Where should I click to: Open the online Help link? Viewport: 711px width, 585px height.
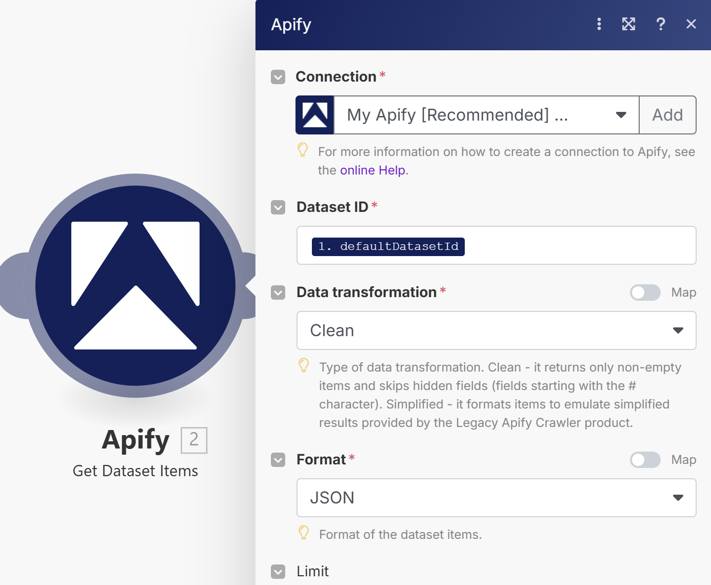pyautogui.click(x=372, y=170)
